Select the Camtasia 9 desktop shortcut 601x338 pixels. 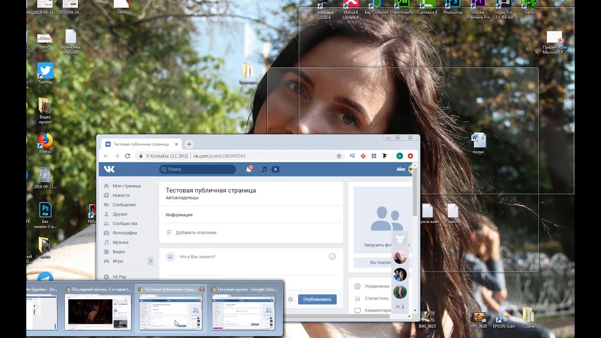(427, 8)
